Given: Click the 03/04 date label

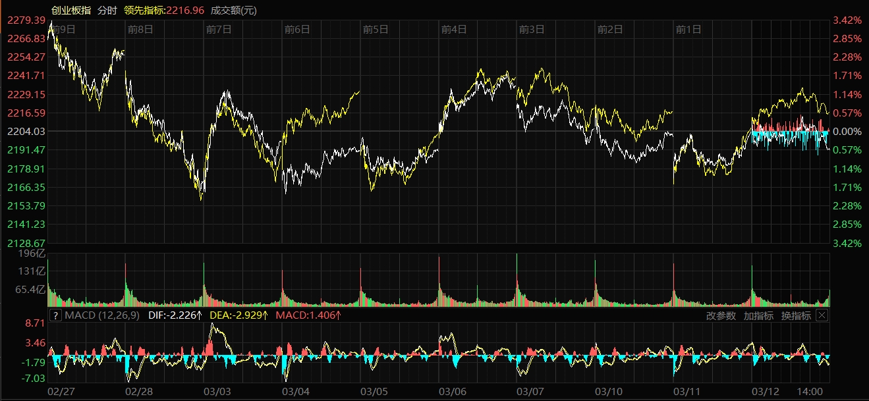Looking at the screenshot, I should (x=296, y=391).
